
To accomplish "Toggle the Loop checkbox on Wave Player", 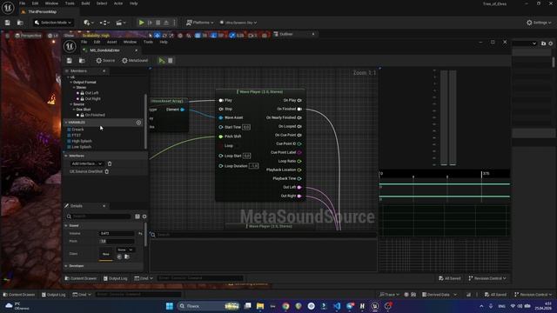I will (x=220, y=146).
